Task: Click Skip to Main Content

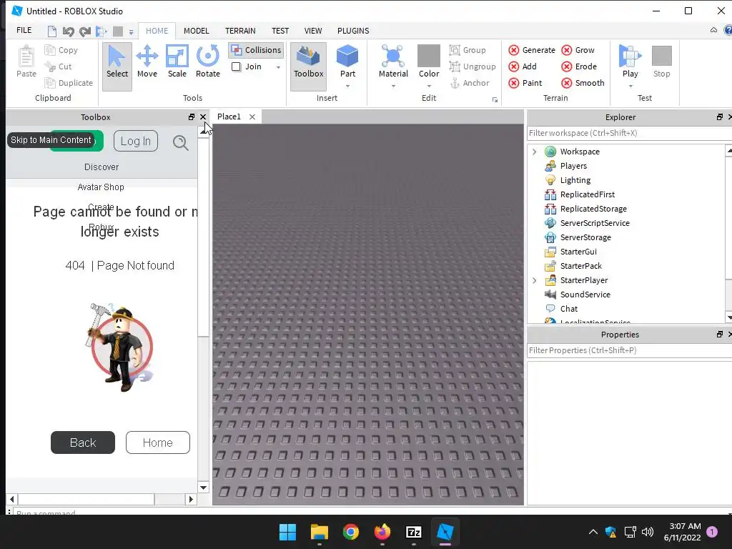Action: [x=51, y=140]
